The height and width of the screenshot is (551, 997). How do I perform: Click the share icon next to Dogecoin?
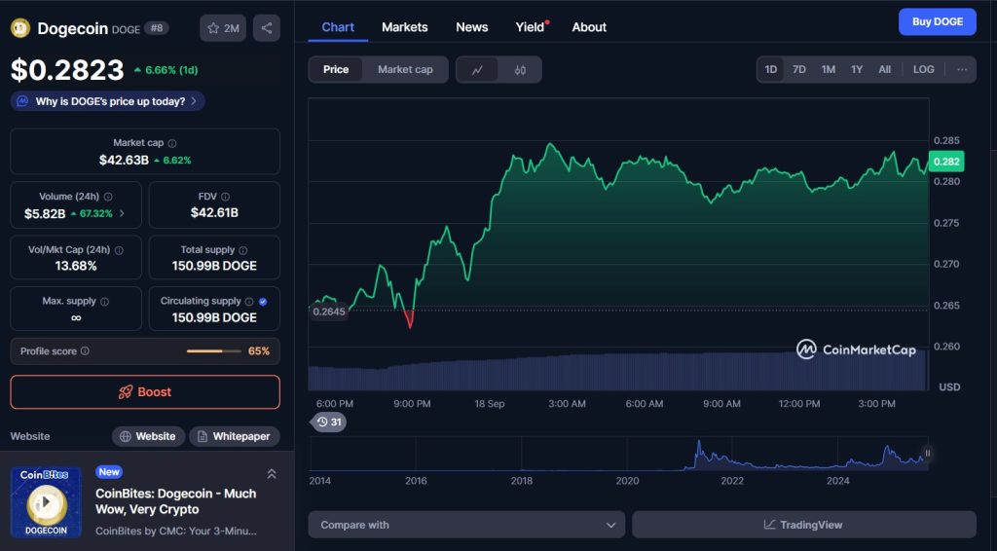click(266, 28)
